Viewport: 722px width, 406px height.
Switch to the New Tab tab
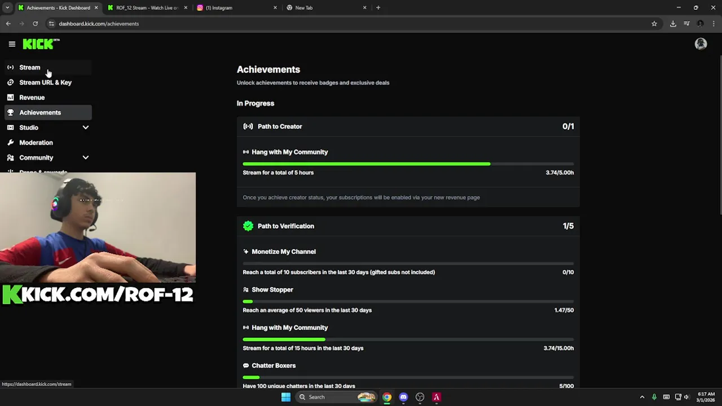(x=327, y=8)
